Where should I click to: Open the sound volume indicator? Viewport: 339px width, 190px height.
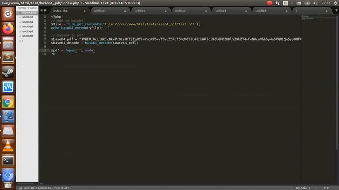pyautogui.click(x=316, y=3)
